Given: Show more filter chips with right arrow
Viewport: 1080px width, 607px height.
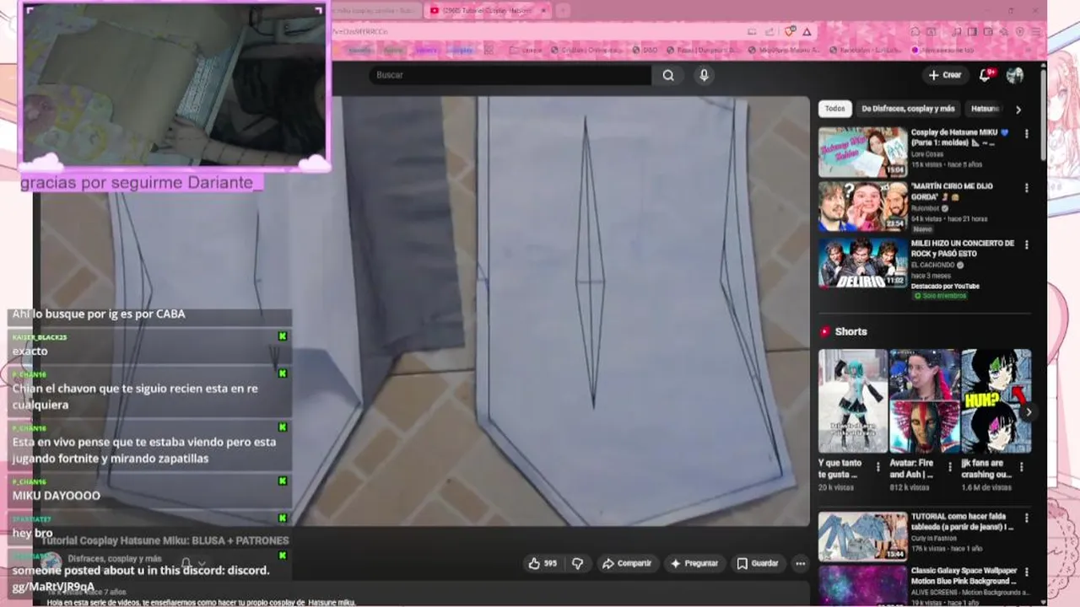Looking at the screenshot, I should (x=1018, y=110).
